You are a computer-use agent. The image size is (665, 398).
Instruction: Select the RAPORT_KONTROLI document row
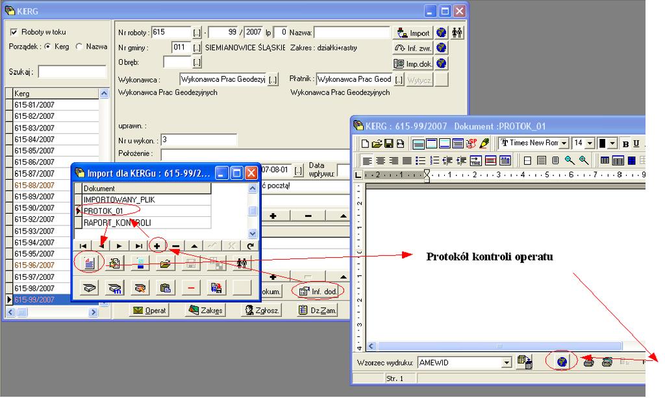146,223
